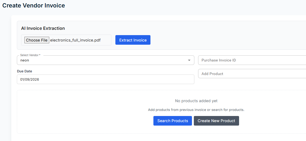The image size is (306, 141).
Task: Click the Choose File button
Action: click(37, 40)
